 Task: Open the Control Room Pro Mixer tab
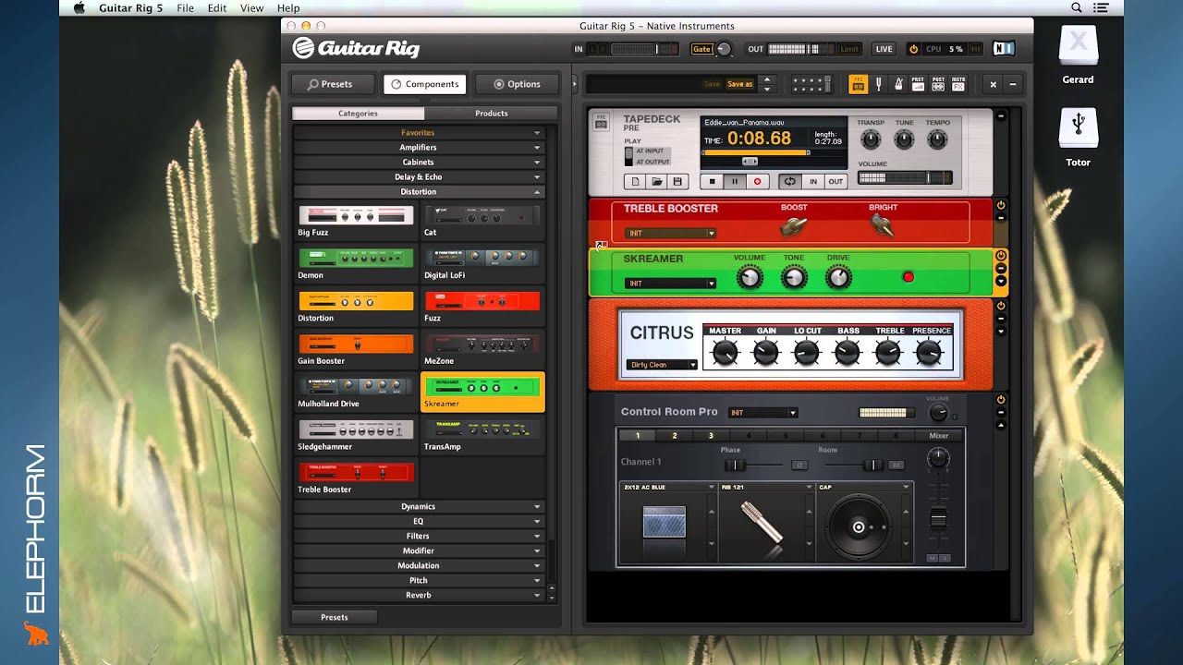[938, 436]
